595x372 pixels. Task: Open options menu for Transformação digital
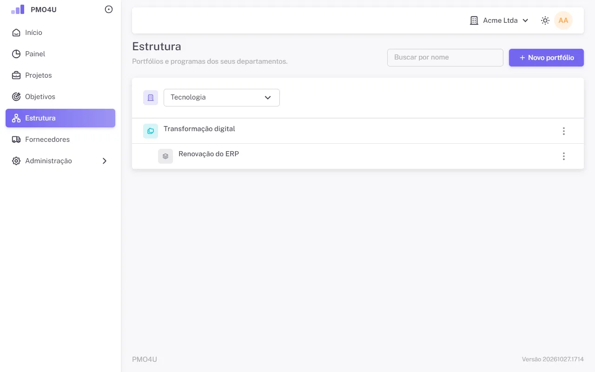(564, 131)
